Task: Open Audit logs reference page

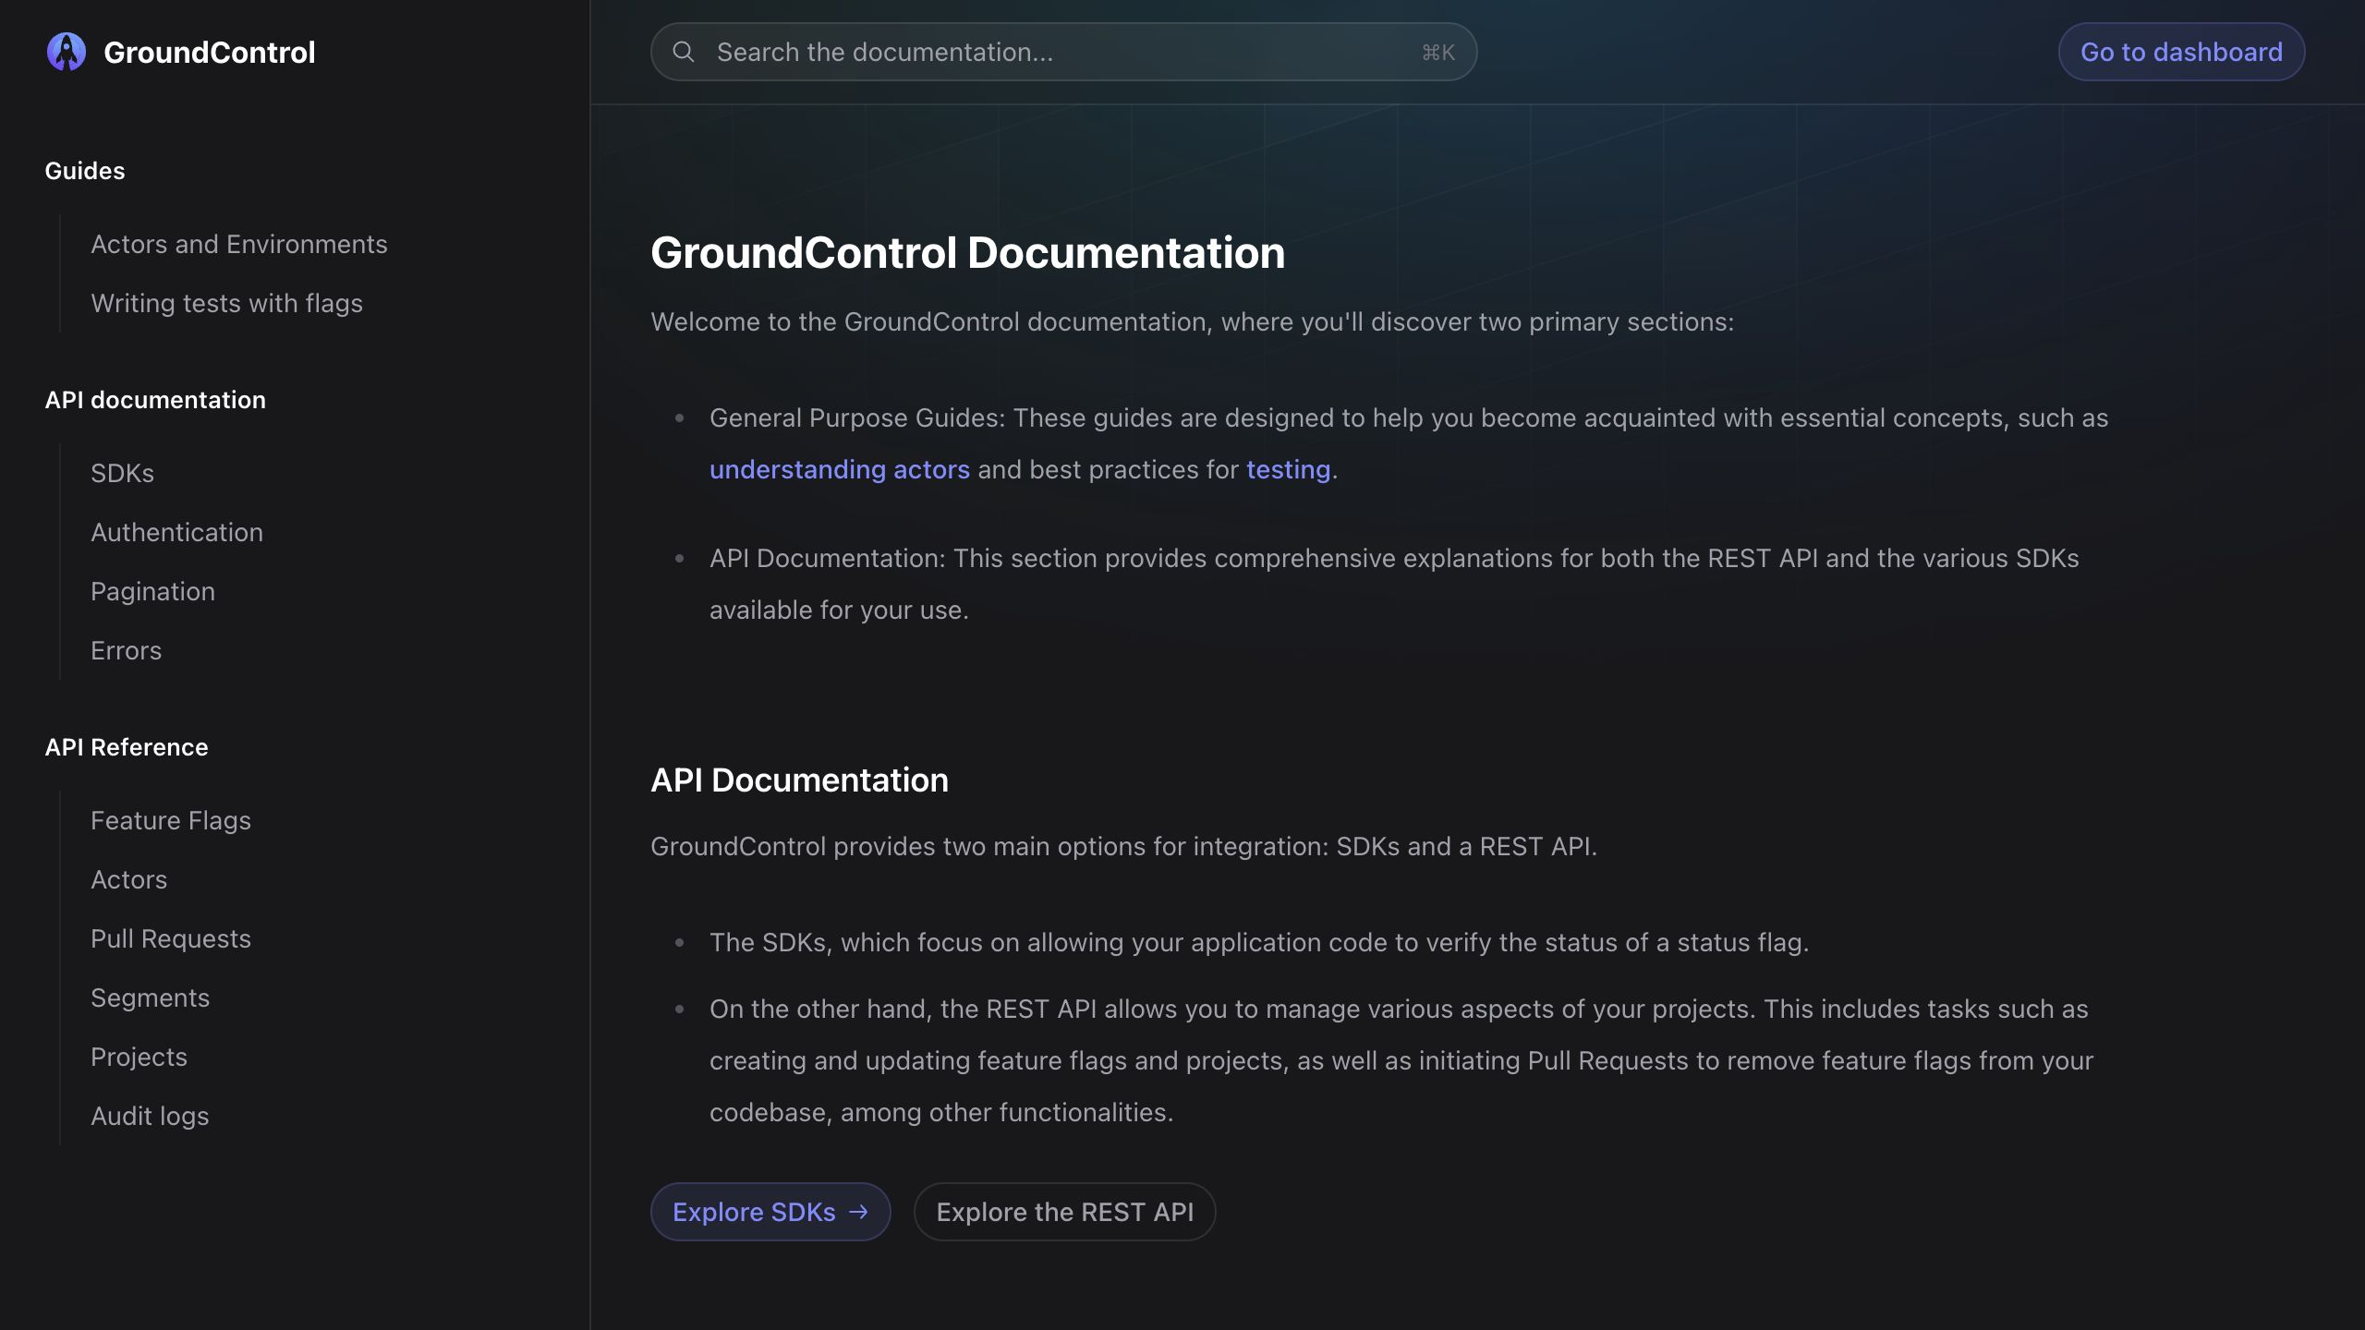Action: [150, 1116]
